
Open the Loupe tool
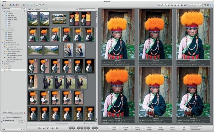point(205,5)
